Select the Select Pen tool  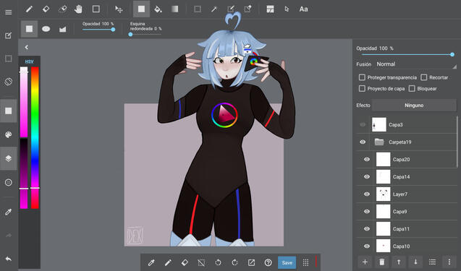231,9
